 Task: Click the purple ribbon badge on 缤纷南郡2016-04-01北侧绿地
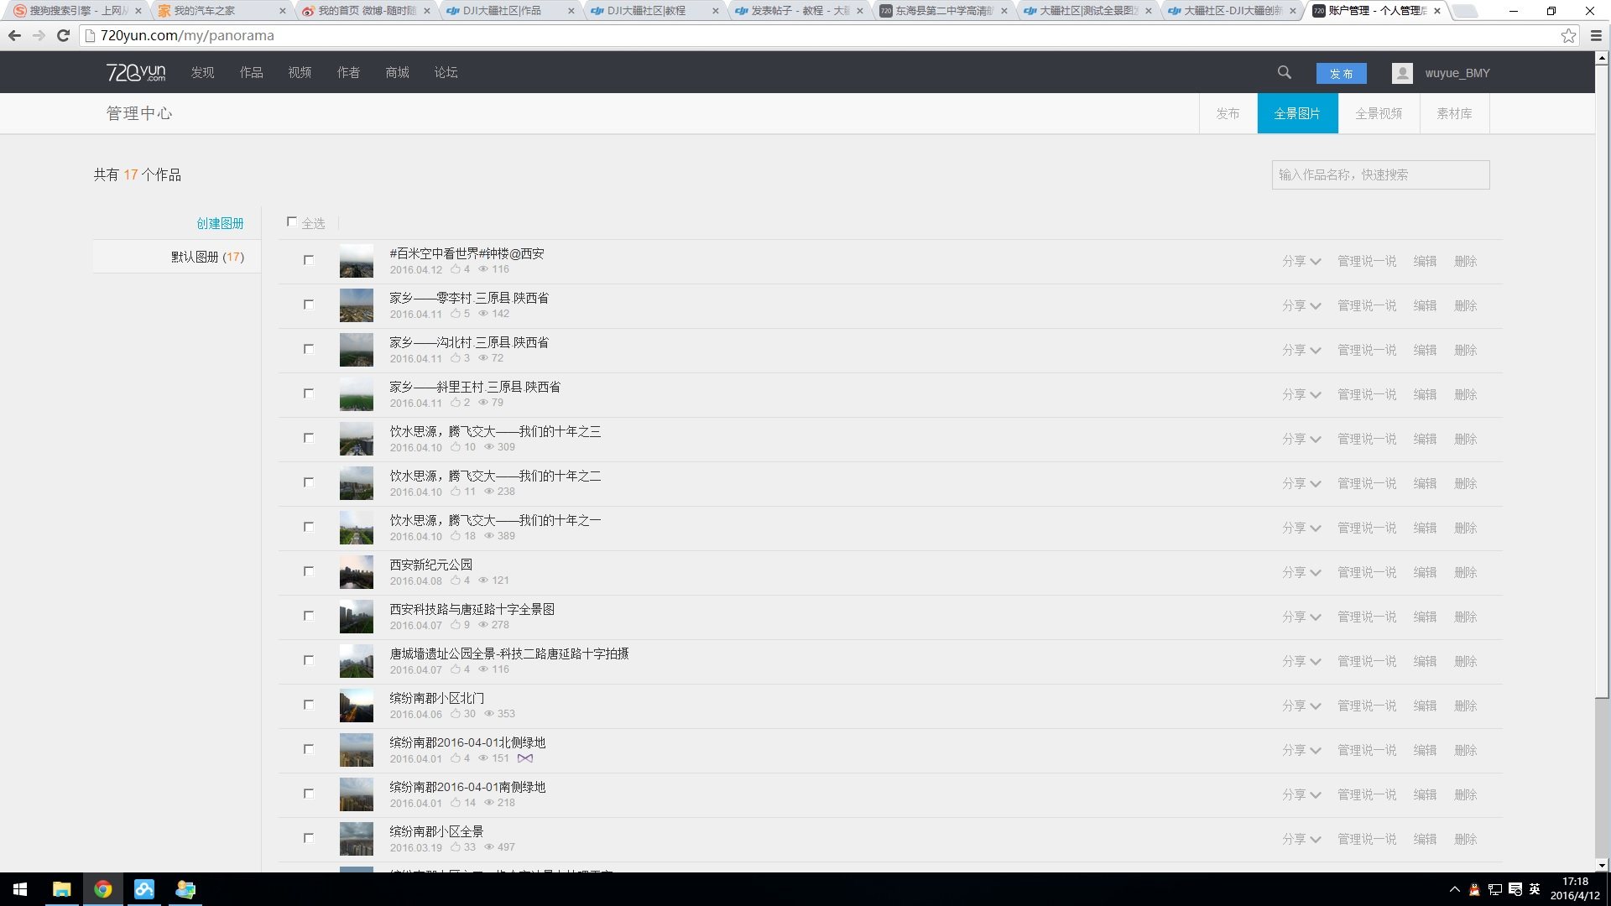tap(525, 758)
